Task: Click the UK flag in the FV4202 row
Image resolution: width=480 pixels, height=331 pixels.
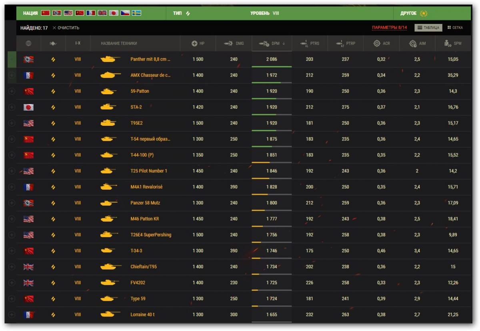Action: click(x=28, y=283)
